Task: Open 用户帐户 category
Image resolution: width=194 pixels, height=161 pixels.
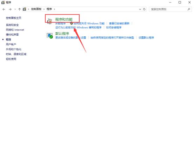Action: [11, 44]
